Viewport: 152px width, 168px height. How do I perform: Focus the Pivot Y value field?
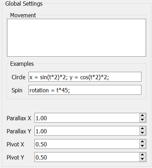tap(87, 157)
